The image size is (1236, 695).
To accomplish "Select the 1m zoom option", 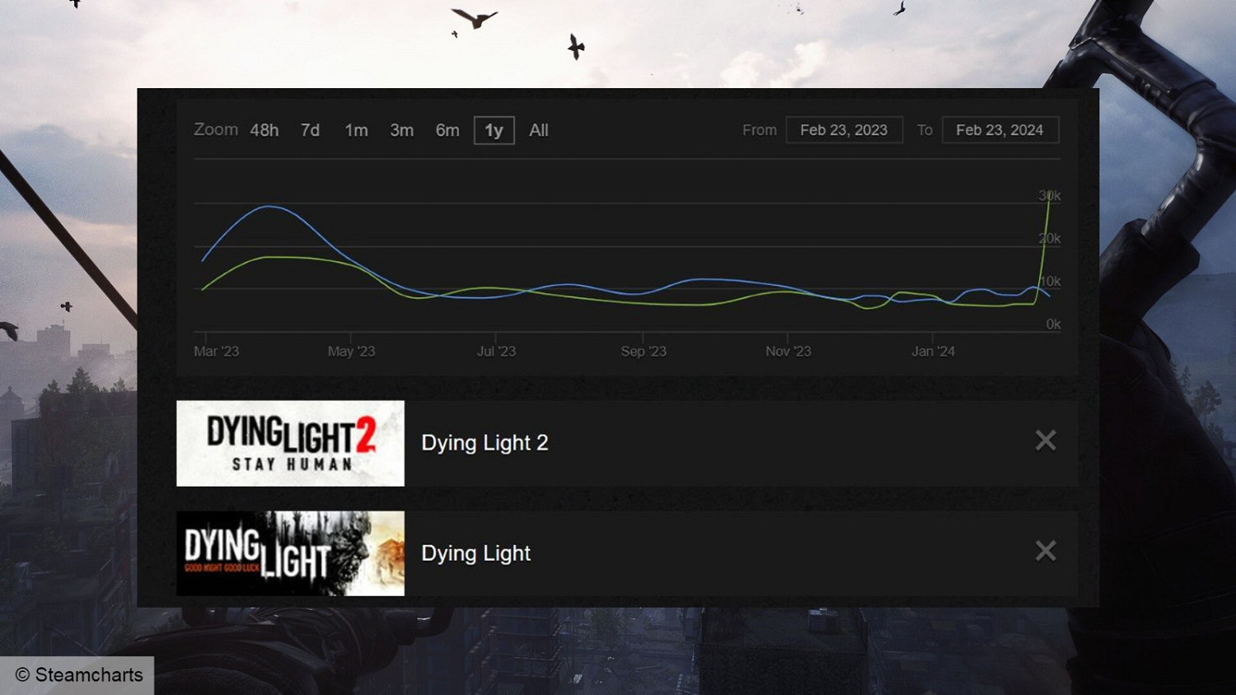I will coord(356,130).
